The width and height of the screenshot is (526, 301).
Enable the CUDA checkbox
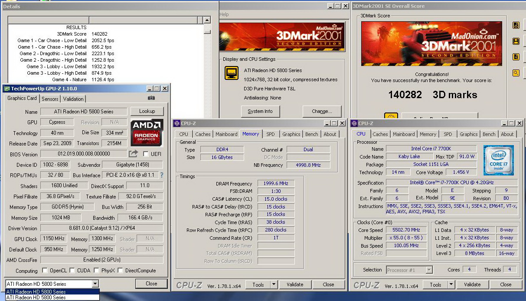pos(72,271)
